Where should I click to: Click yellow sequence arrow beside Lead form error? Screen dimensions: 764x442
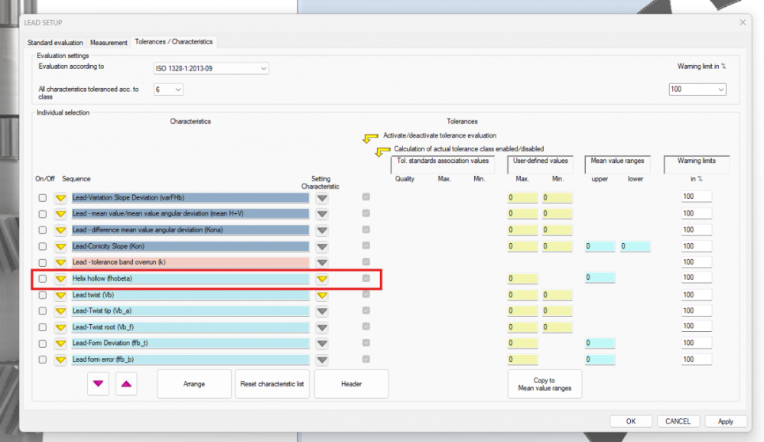pyautogui.click(x=60, y=359)
